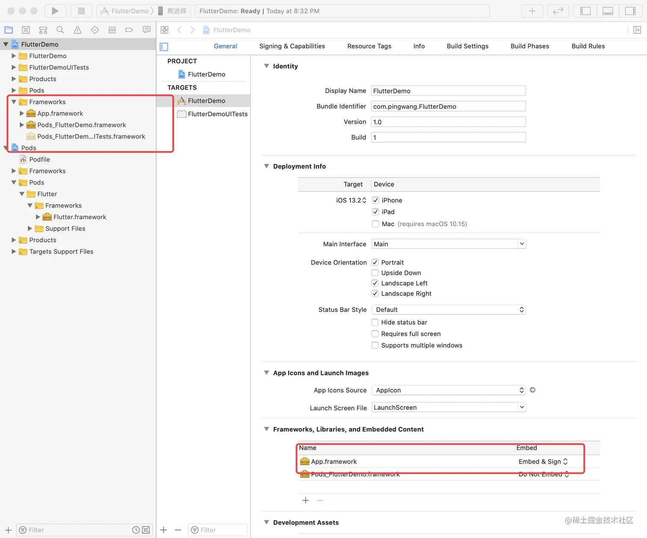The height and width of the screenshot is (538, 647).
Task: Open the Find navigator magnifier icon
Action: [60, 30]
